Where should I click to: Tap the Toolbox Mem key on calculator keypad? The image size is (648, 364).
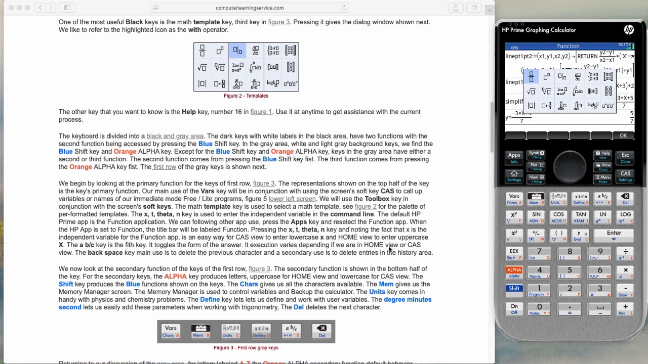pyautogui.click(x=536, y=199)
